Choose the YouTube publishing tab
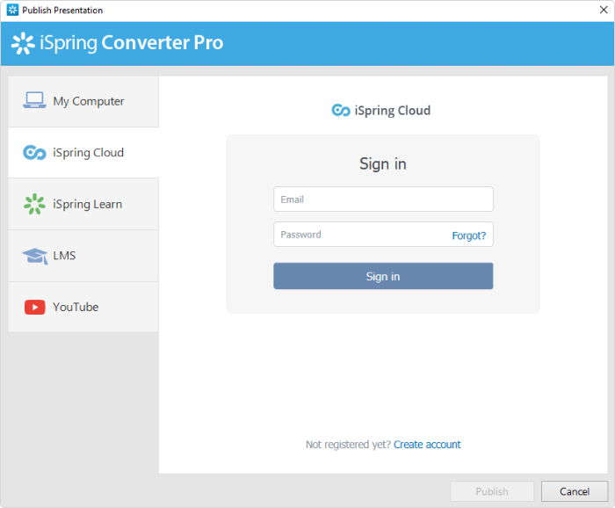 click(x=83, y=307)
